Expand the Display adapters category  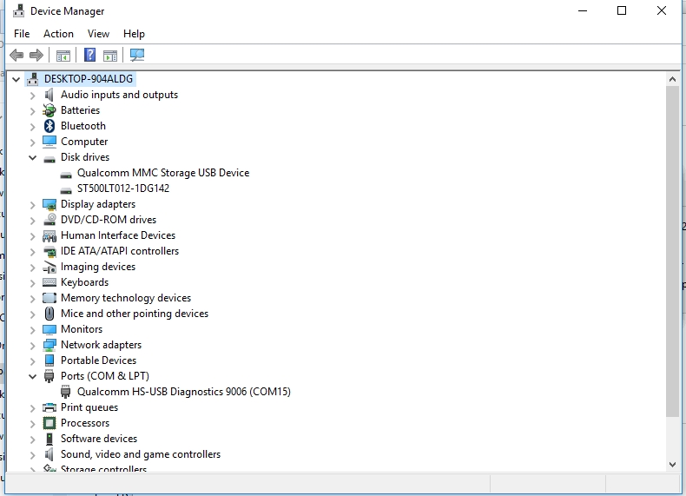(x=32, y=205)
